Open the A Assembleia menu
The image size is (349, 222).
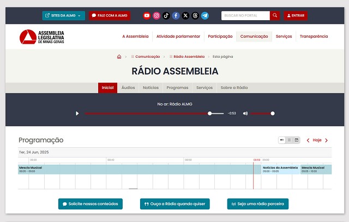pos(135,37)
